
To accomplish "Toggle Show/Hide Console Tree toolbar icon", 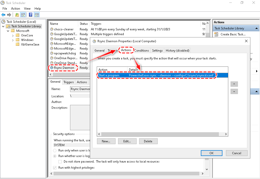I will click(x=23, y=15).
